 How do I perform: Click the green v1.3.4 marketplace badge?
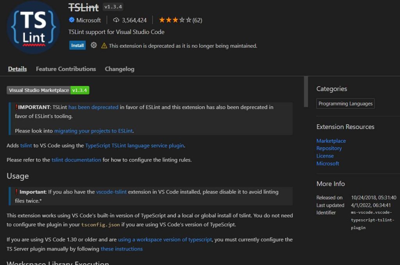pos(79,90)
